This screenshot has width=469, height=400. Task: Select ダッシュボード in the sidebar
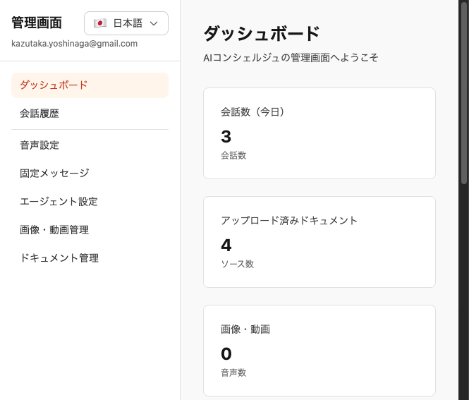point(90,85)
